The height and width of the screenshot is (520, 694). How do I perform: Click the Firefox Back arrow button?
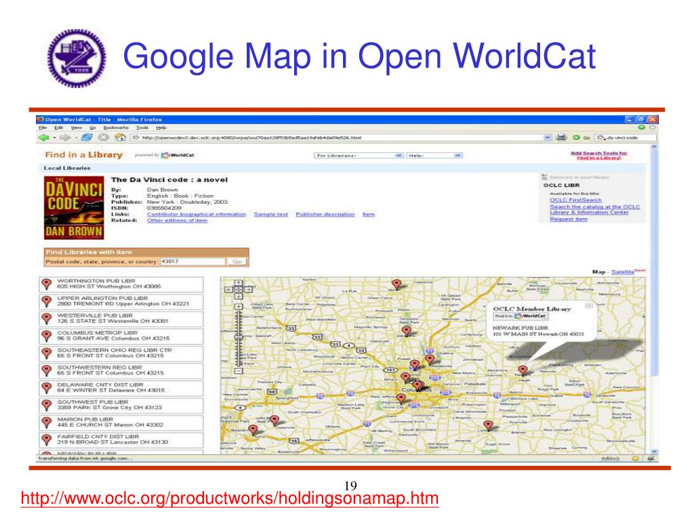44,137
